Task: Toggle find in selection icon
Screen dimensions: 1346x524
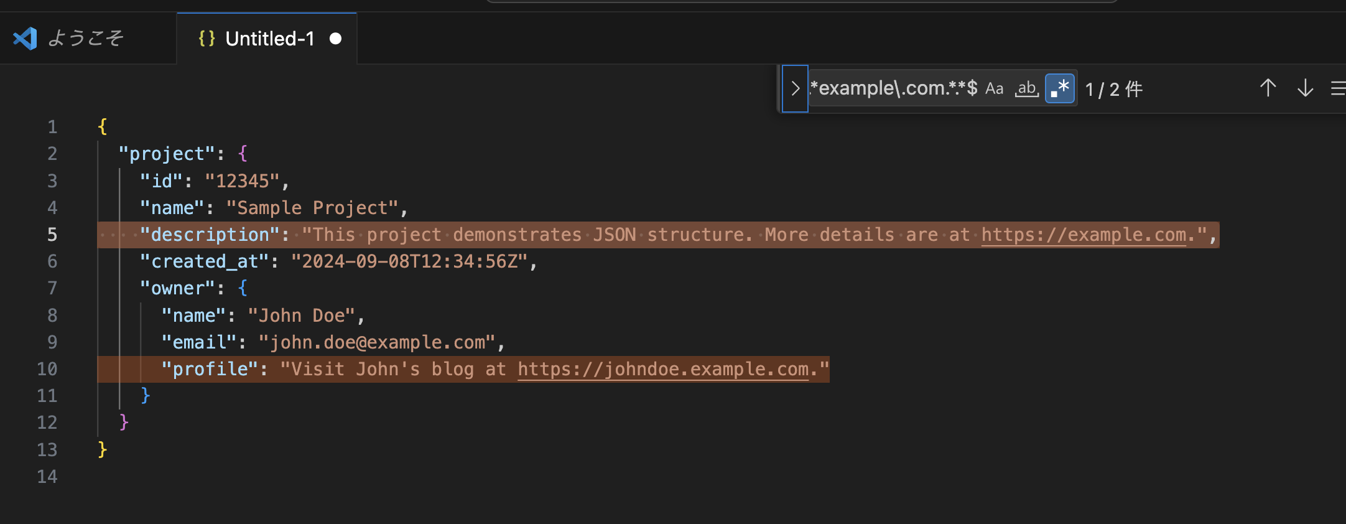Action: pyautogui.click(x=1338, y=88)
